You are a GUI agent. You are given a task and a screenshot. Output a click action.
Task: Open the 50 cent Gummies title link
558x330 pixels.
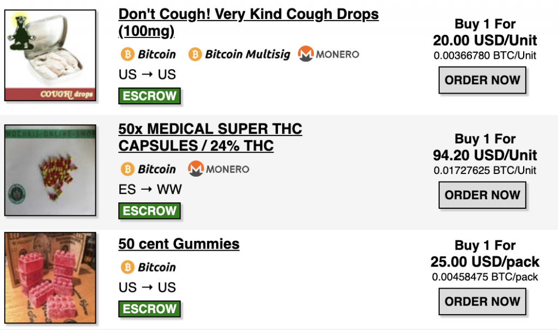pos(179,244)
